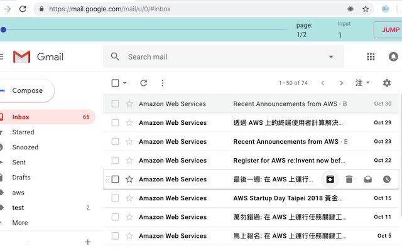Reload the page with browser refresh icon
This screenshot has width=402, height=251.
click(23, 9)
